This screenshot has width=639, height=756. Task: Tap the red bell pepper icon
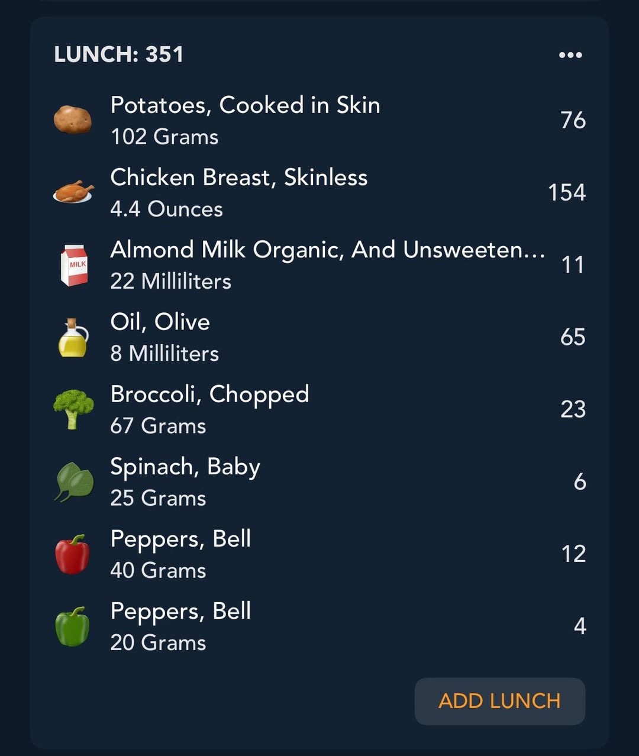72,554
